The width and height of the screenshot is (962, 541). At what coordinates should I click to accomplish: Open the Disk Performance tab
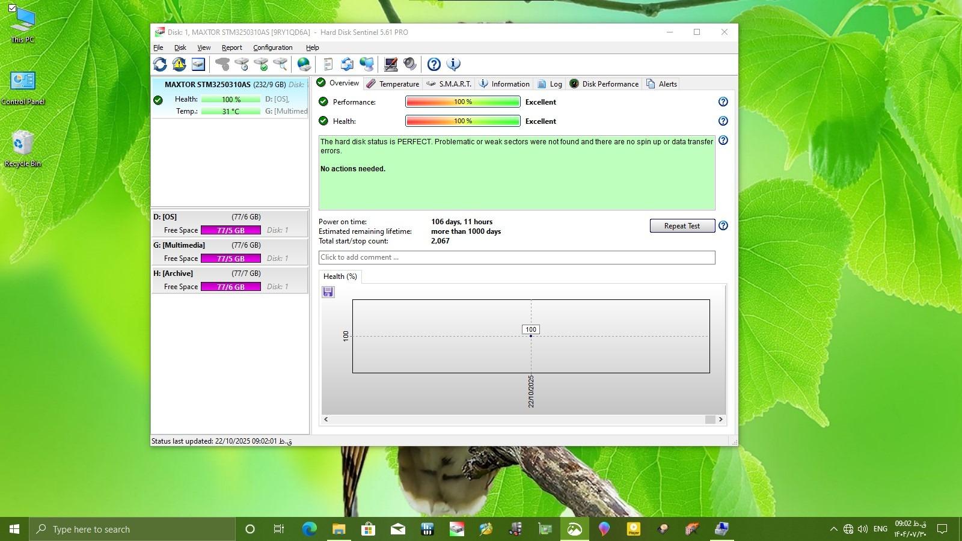tap(604, 84)
